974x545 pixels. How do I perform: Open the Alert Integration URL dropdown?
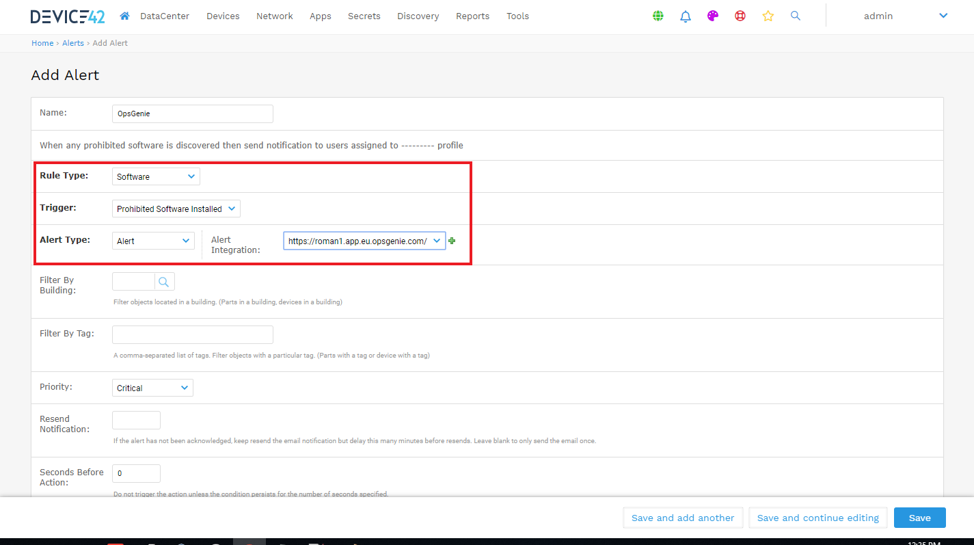(364, 241)
